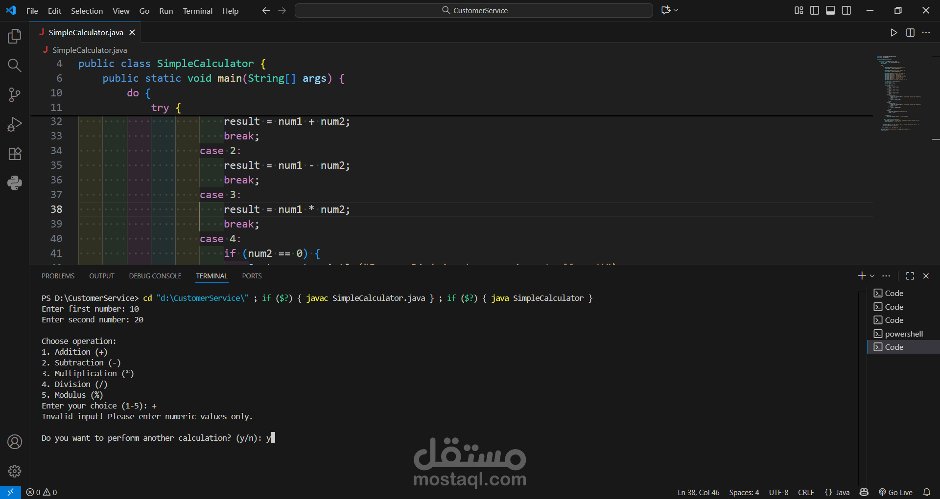940x499 pixels.
Task: Select the second Code terminal
Action: tap(903, 307)
